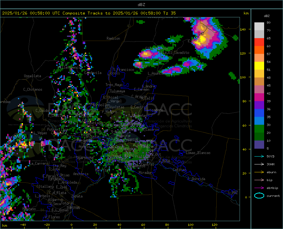The height and width of the screenshot is (229, 283).
Task: Click the '120' tick on the horizontal km axis
Action: (214, 225)
